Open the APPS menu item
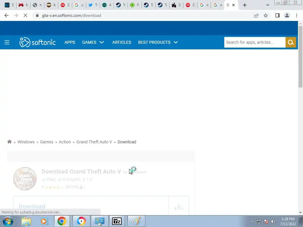Viewport: 303px width, 227px height. point(70,42)
